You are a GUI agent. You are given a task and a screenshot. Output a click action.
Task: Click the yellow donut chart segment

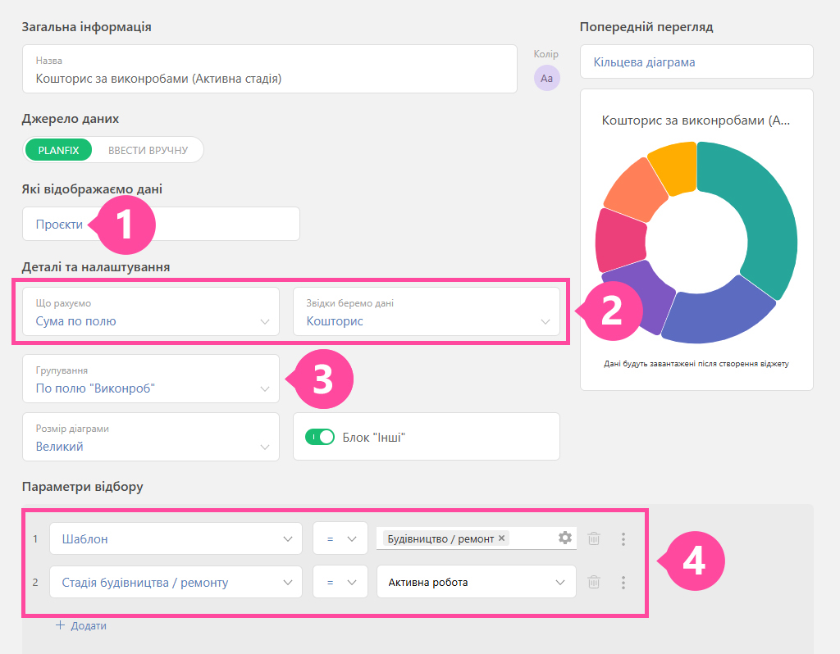[674, 169]
